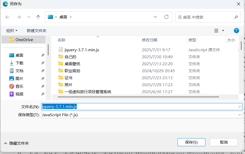Go forward with the right arrow
245x154 pixels.
pos(19,17)
